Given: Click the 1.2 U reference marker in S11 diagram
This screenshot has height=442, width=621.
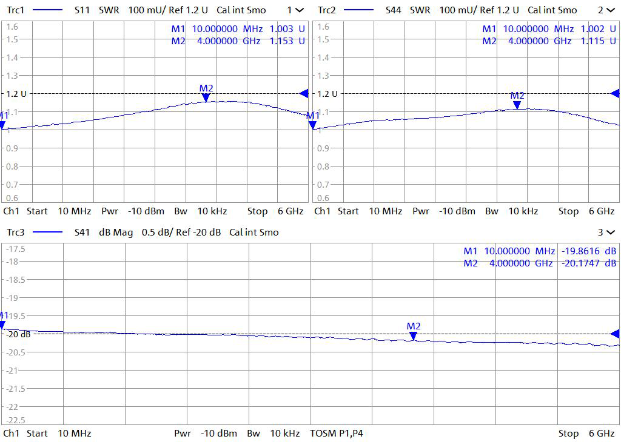Looking at the screenshot, I should pos(304,93).
